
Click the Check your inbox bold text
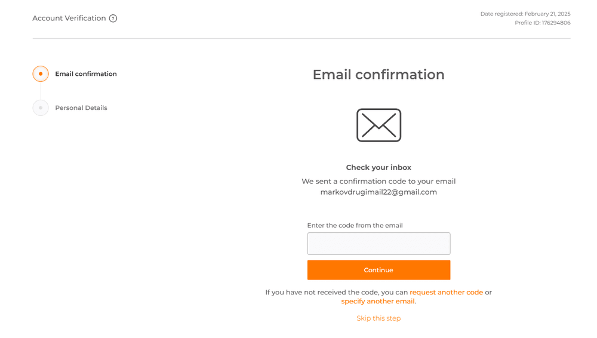[x=379, y=167]
